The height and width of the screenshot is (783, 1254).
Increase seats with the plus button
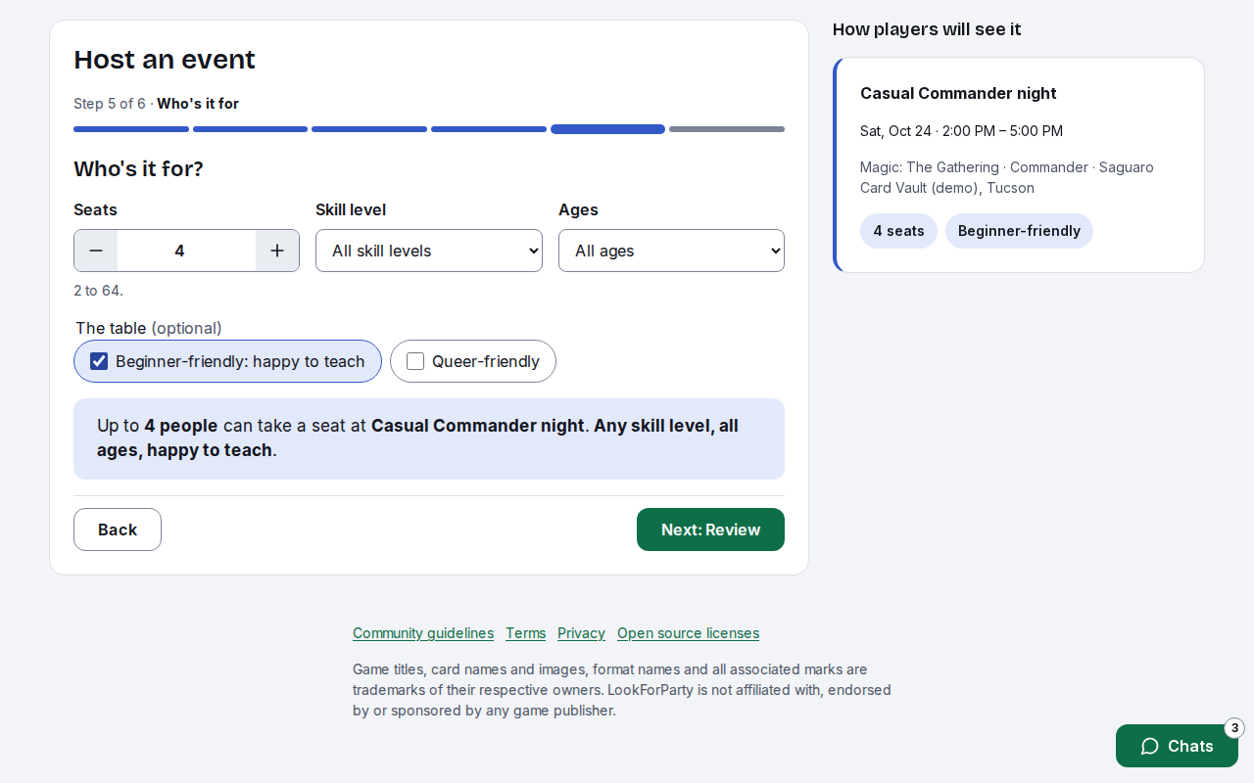coord(277,251)
